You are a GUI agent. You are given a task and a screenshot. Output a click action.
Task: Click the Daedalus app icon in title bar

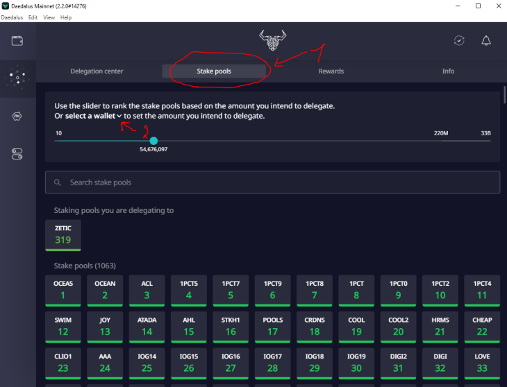(x=5, y=6)
